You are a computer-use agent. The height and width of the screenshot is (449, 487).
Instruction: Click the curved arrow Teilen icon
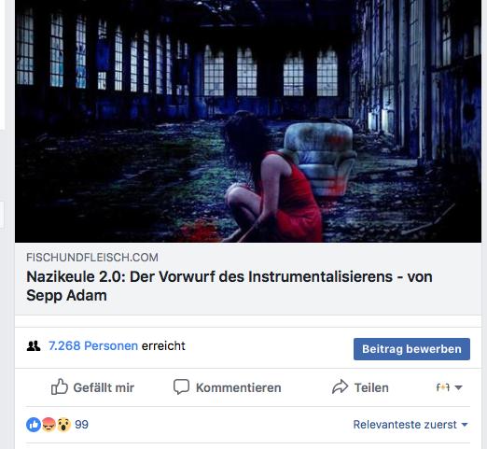(340, 386)
